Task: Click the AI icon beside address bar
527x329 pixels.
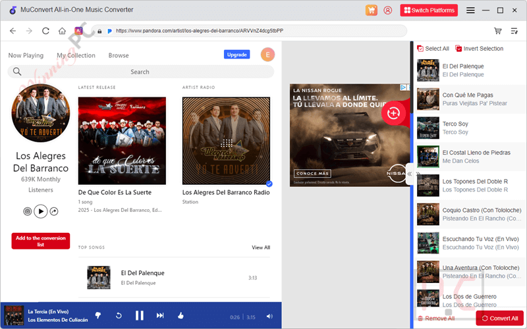Action: point(78,31)
